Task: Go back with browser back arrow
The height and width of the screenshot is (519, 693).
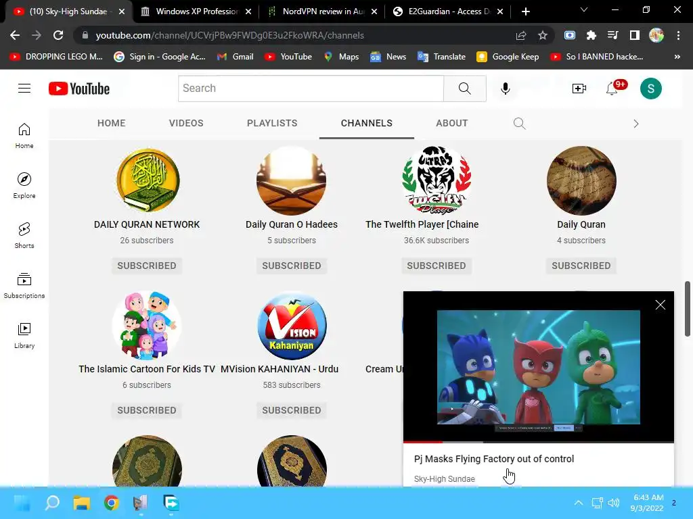Action: tap(15, 35)
